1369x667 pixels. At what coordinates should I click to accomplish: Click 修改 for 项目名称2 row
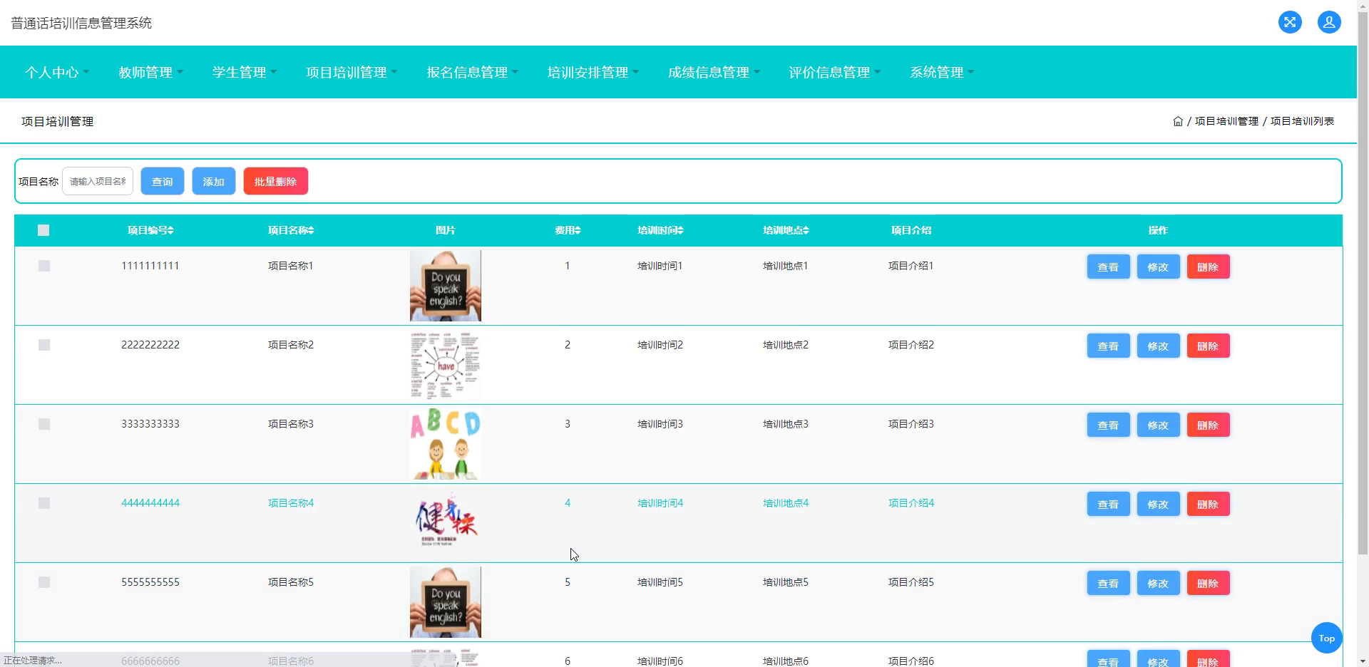point(1158,346)
